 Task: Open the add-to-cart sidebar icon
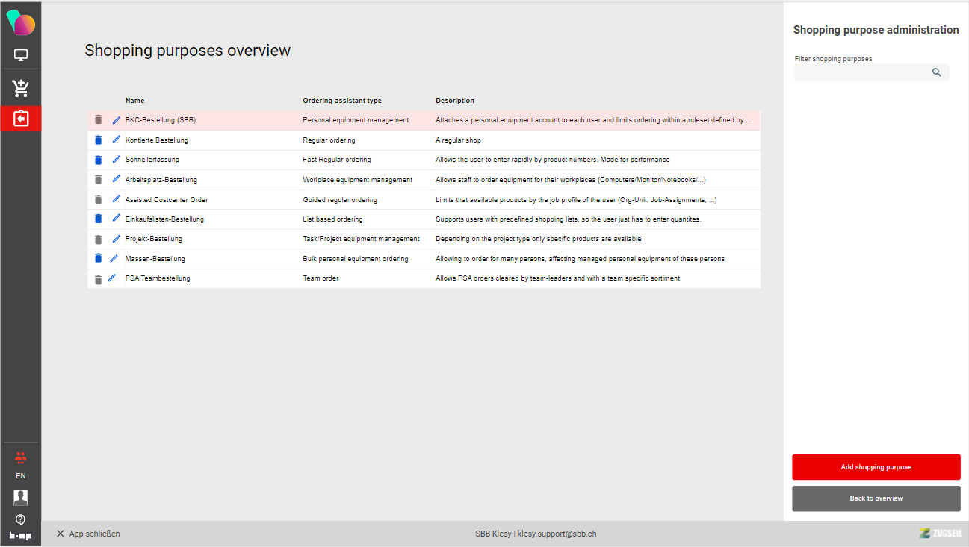21,88
